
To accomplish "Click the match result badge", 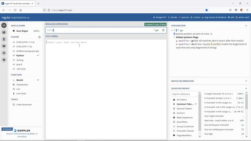I will [155, 24].
